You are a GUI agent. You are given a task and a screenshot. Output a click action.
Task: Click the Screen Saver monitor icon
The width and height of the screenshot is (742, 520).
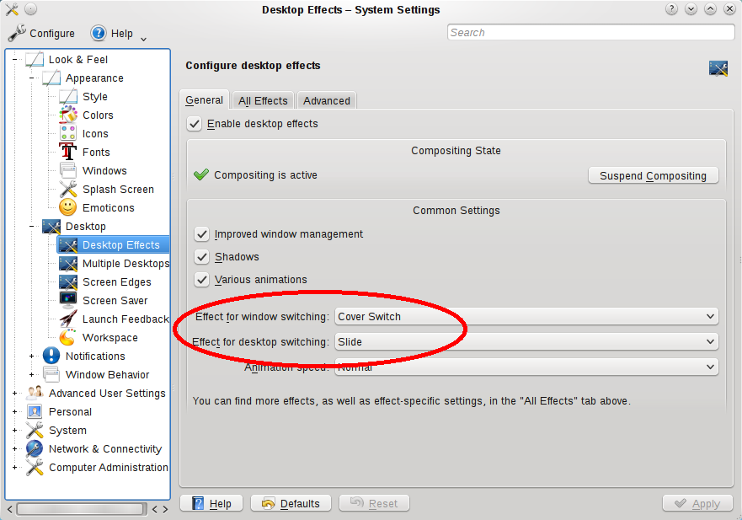[68, 300]
